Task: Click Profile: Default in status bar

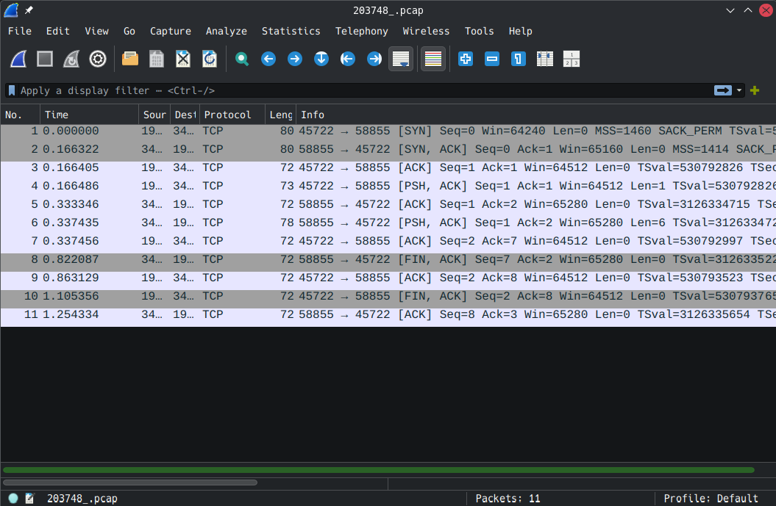Action: pyautogui.click(x=711, y=499)
